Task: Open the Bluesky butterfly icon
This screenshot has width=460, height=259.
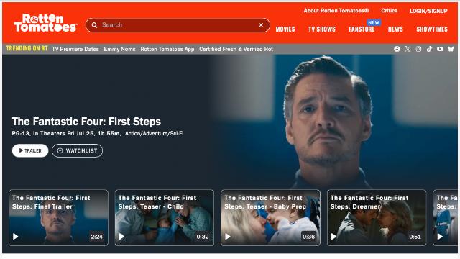Action: pyautogui.click(x=451, y=49)
